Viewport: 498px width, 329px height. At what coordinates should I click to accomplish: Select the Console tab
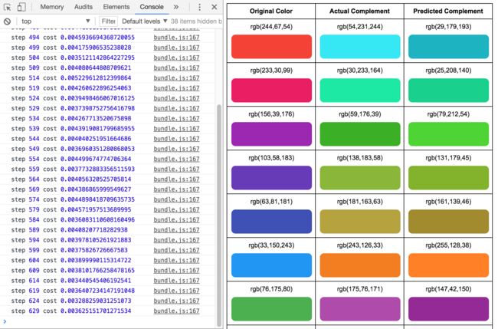click(152, 7)
